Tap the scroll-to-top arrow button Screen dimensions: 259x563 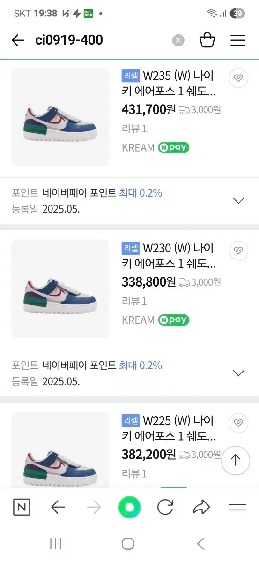236,460
